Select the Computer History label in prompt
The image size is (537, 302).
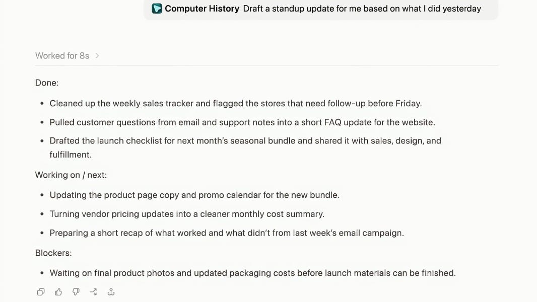[202, 9]
